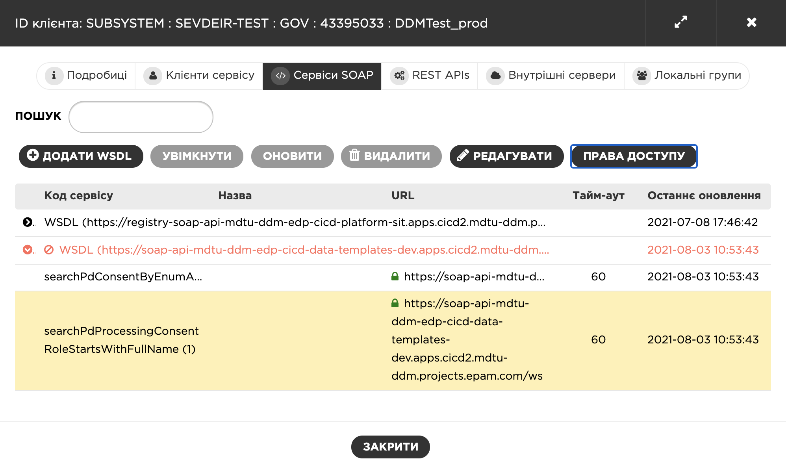
Task: Focus the ПОШУК search field
Action: click(x=141, y=117)
